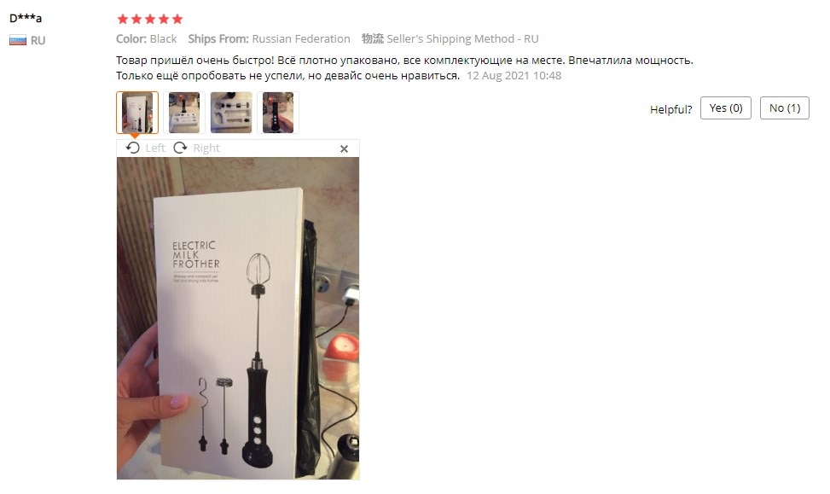The image size is (830, 494).
Task: Click the RU country code label
Action: pos(38,40)
